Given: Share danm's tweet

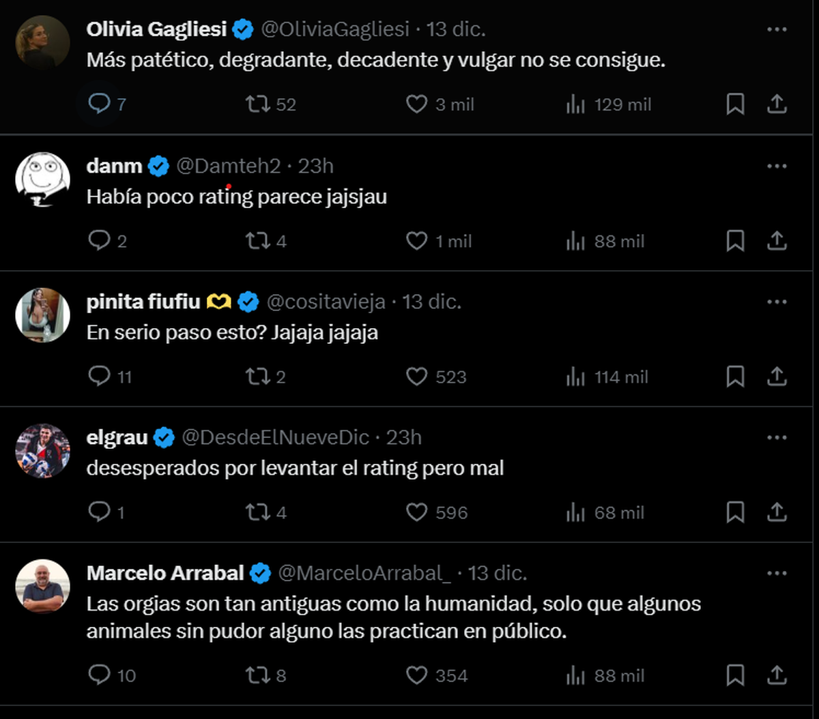Looking at the screenshot, I should point(777,241).
